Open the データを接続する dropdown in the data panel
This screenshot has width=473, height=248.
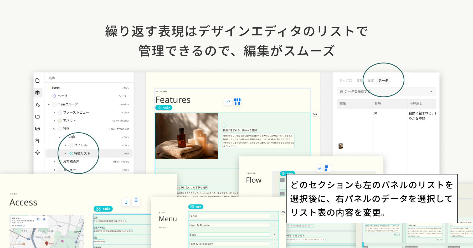point(386,91)
